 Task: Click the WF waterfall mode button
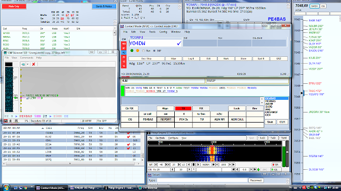point(150,164)
